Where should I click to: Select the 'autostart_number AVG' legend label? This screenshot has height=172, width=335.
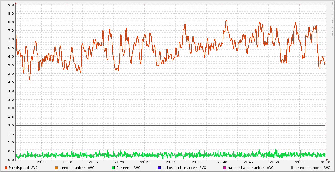pyautogui.click(x=184, y=168)
